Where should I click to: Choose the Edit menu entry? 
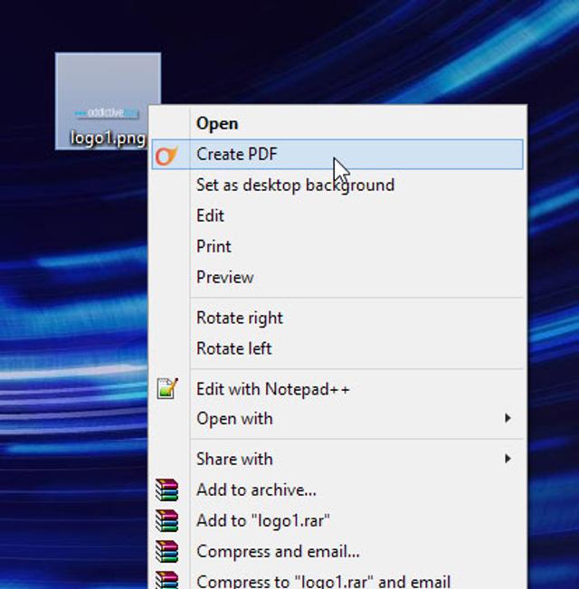(210, 216)
